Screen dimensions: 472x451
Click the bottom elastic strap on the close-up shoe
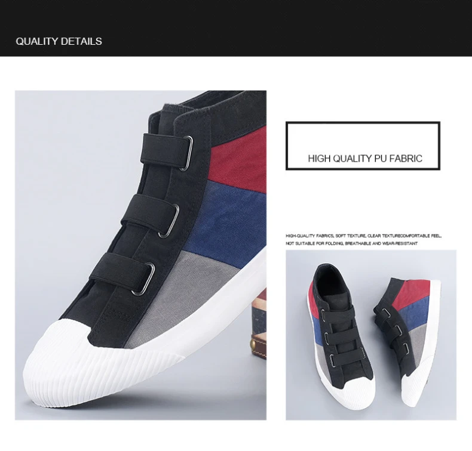coord(122,272)
